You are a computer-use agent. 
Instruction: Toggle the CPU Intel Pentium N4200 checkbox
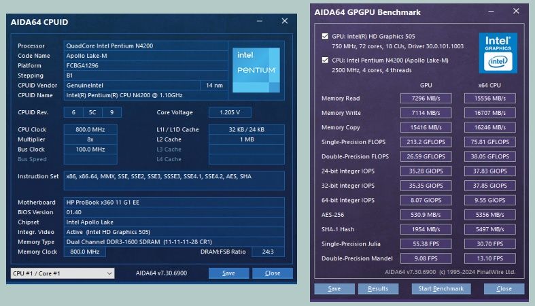click(x=325, y=60)
